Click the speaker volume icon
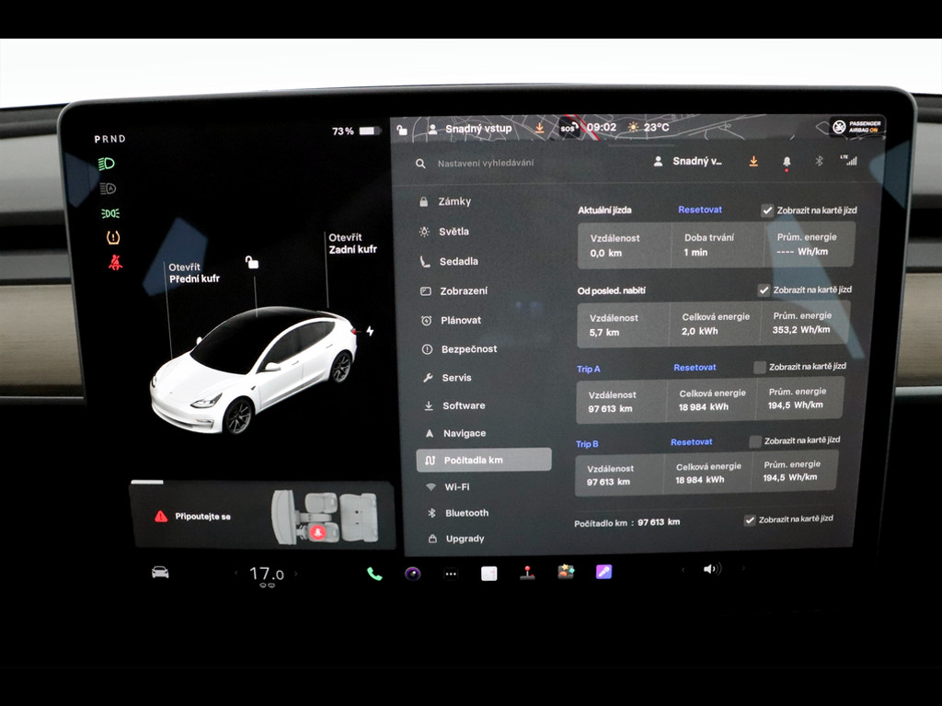942x706 pixels. pyautogui.click(x=711, y=569)
